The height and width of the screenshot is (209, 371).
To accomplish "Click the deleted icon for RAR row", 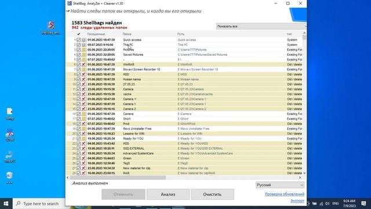I will tap(83, 173).
